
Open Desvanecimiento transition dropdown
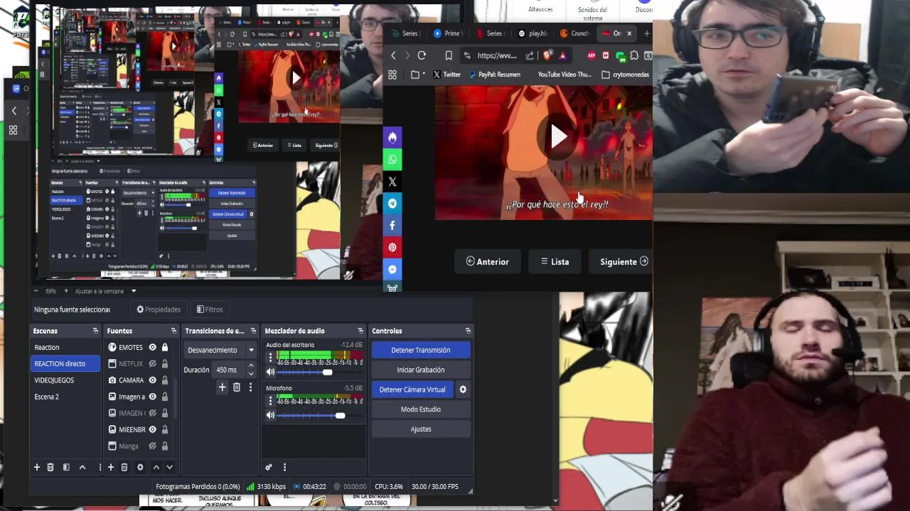219,350
